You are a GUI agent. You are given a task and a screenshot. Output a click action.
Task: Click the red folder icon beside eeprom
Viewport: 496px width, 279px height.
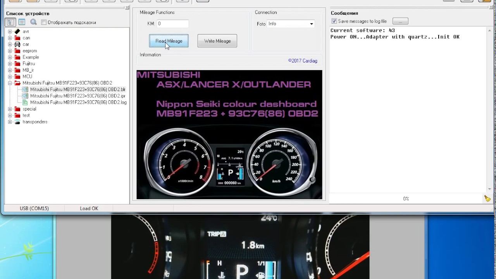click(x=17, y=51)
